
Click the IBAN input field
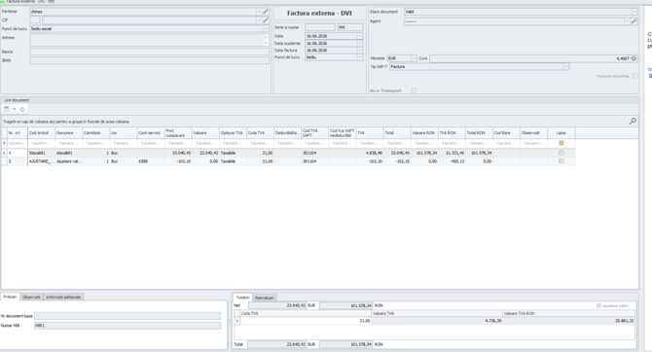pyautogui.click(x=149, y=60)
